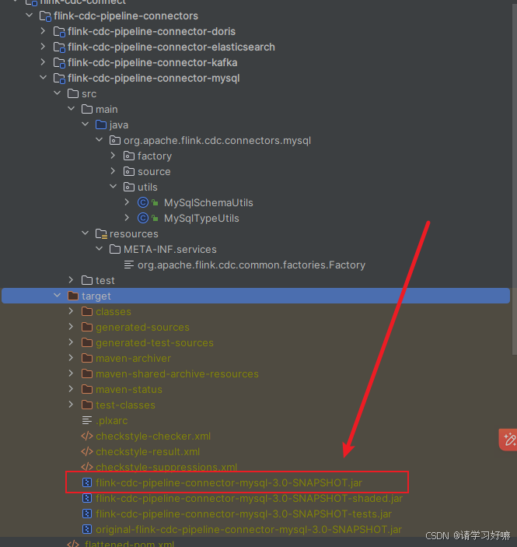This screenshot has height=547, width=517.
Task: Click the doris connector module icon
Action: click(59, 32)
